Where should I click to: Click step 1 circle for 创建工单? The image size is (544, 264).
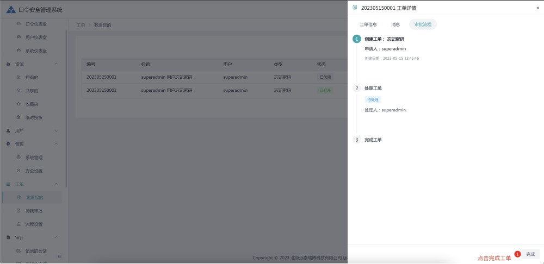click(357, 39)
